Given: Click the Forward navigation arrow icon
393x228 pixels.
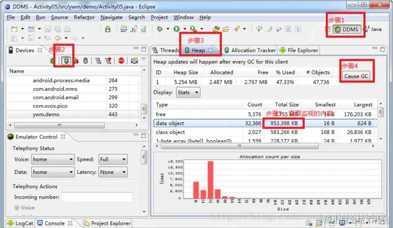Looking at the screenshot, I should point(75,38).
